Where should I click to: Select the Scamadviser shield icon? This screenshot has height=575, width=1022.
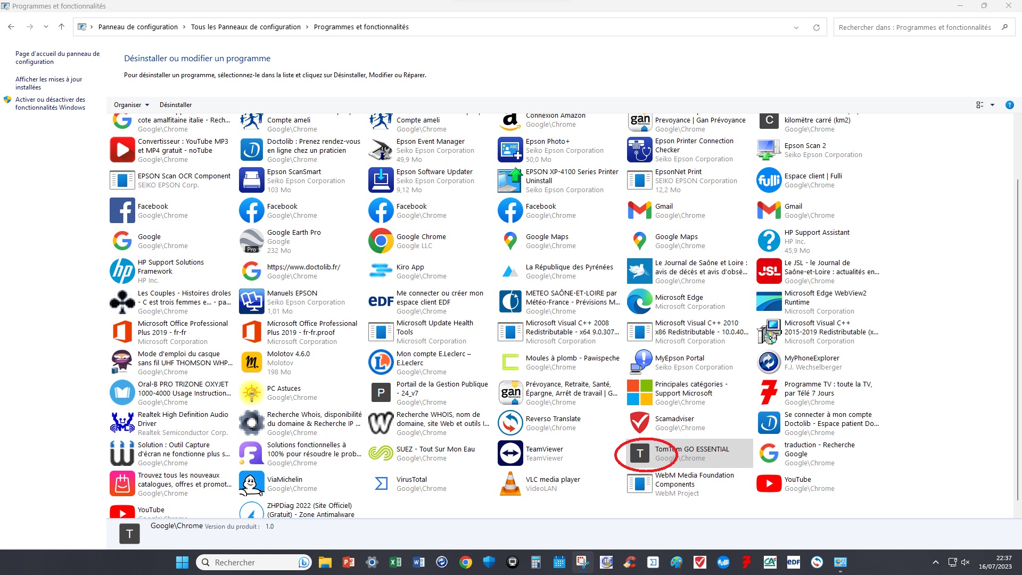640,423
